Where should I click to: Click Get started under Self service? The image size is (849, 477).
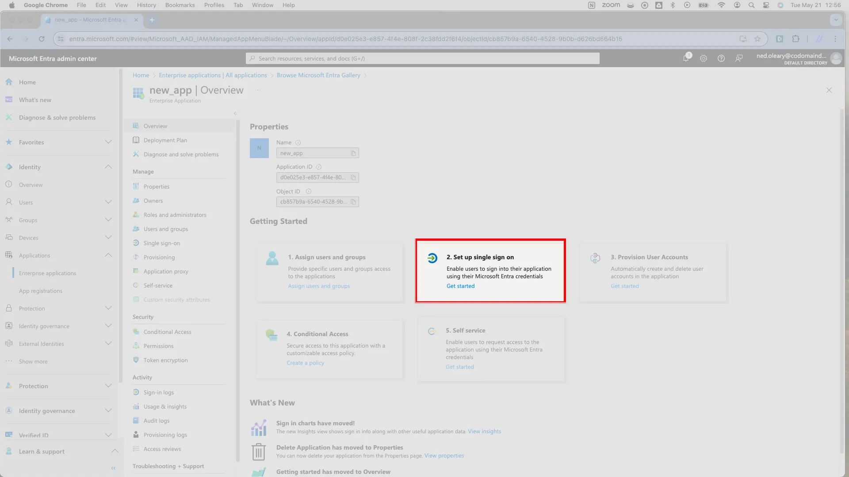coord(460,367)
